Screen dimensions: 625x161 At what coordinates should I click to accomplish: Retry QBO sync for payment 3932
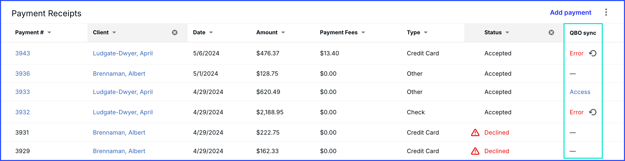click(593, 112)
